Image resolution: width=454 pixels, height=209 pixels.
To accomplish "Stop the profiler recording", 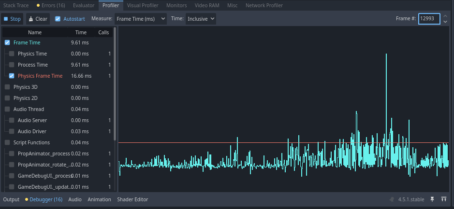I will tap(12, 19).
